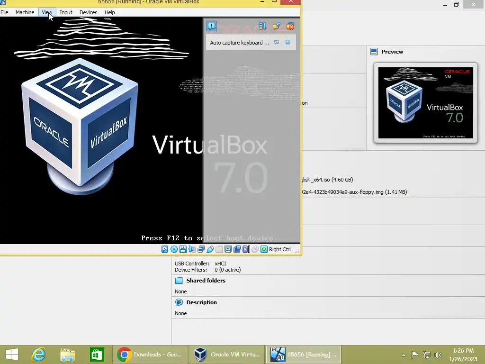
Task: Click the notification ordering arrow icon
Action: (262, 26)
